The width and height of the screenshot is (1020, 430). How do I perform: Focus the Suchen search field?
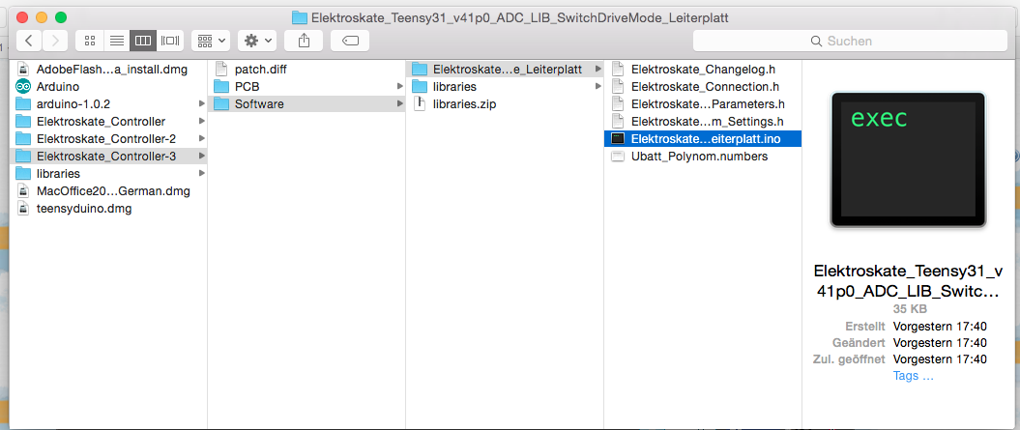pos(851,41)
